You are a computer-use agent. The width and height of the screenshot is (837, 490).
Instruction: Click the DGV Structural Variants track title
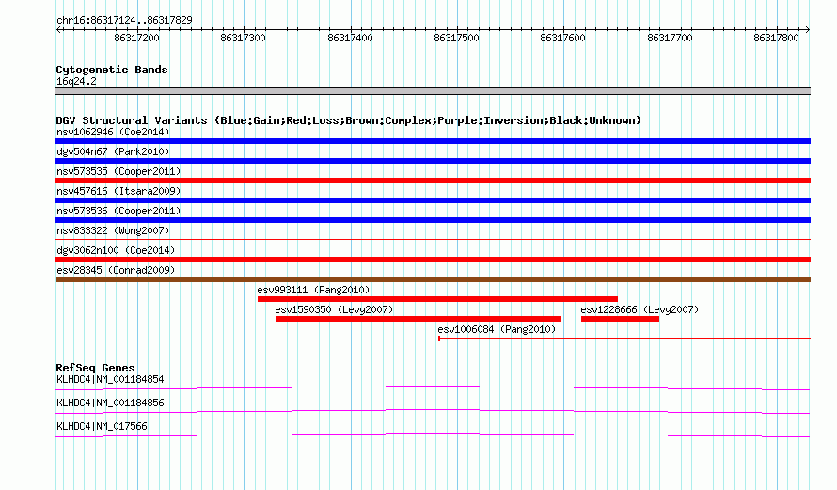coord(349,120)
